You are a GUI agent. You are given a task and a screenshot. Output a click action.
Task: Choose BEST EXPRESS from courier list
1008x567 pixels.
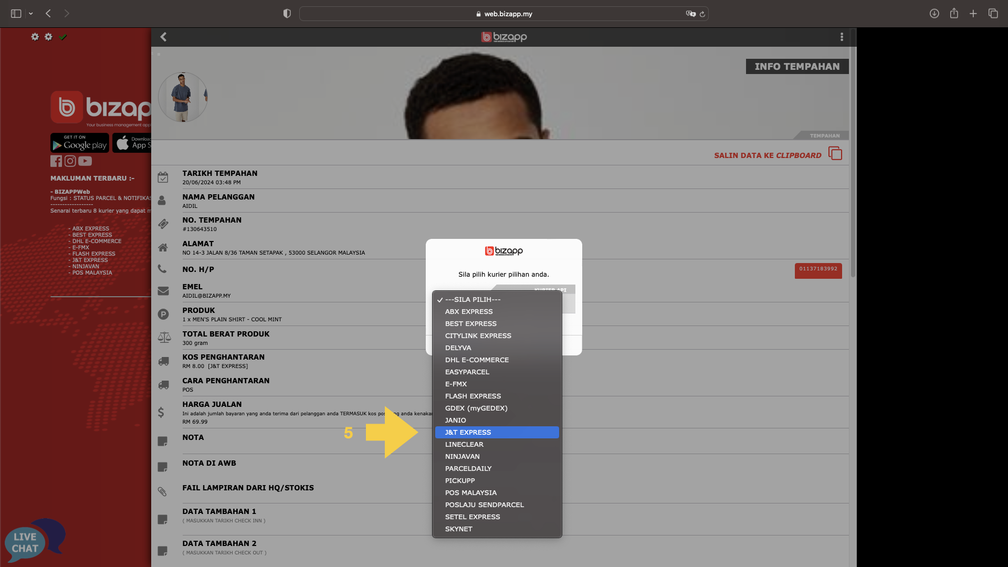(x=497, y=323)
